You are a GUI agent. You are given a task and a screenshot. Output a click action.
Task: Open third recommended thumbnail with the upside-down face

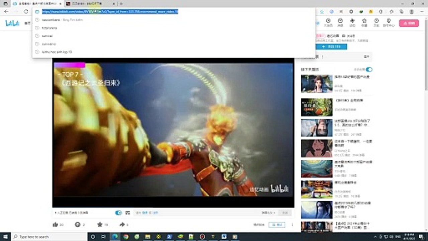(x=317, y=128)
